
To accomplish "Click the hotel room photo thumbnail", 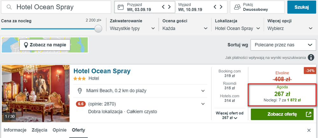I will (x=36, y=93).
